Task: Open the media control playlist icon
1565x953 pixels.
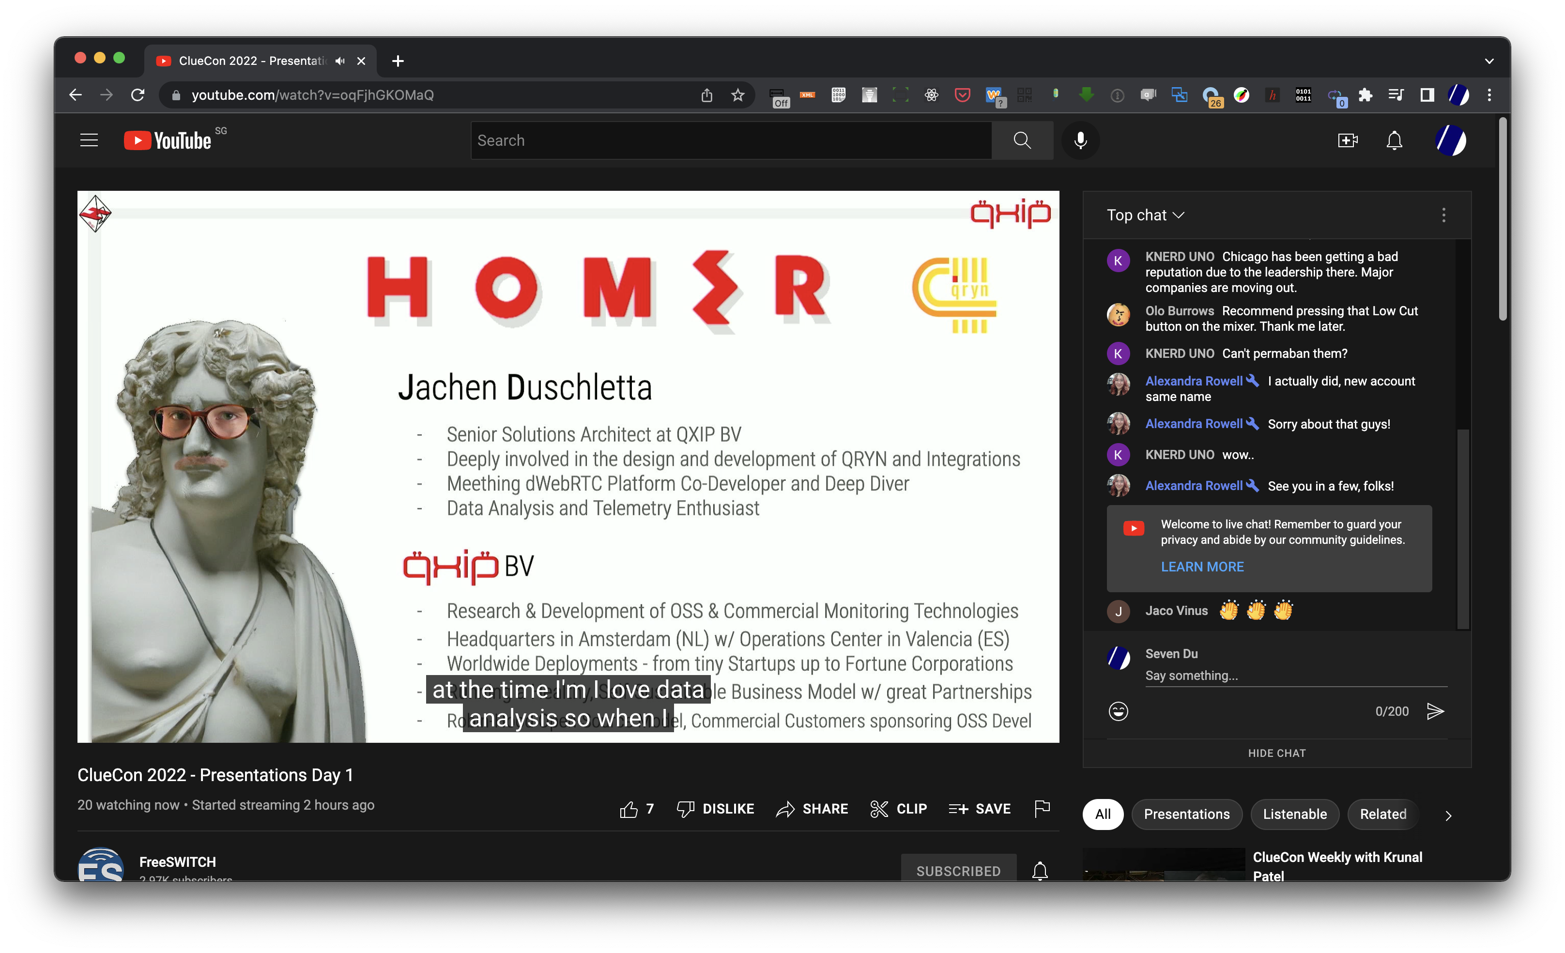Action: tap(1396, 94)
